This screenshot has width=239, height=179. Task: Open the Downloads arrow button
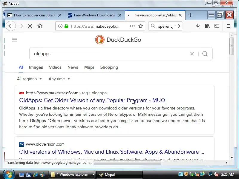pyautogui.click(x=198, y=26)
